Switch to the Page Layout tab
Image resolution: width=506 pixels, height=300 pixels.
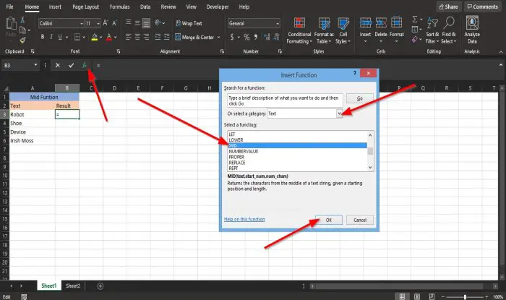[x=85, y=7]
